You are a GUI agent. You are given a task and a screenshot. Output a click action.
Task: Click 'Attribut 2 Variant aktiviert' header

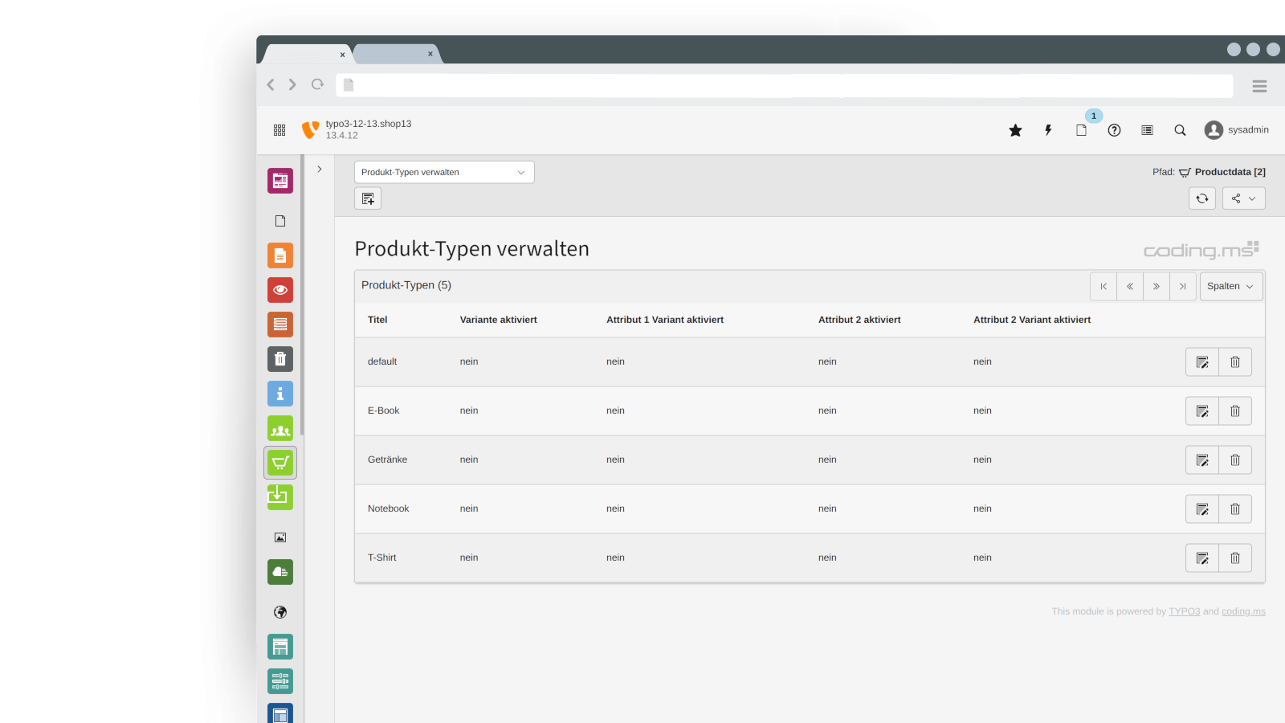coord(1032,320)
